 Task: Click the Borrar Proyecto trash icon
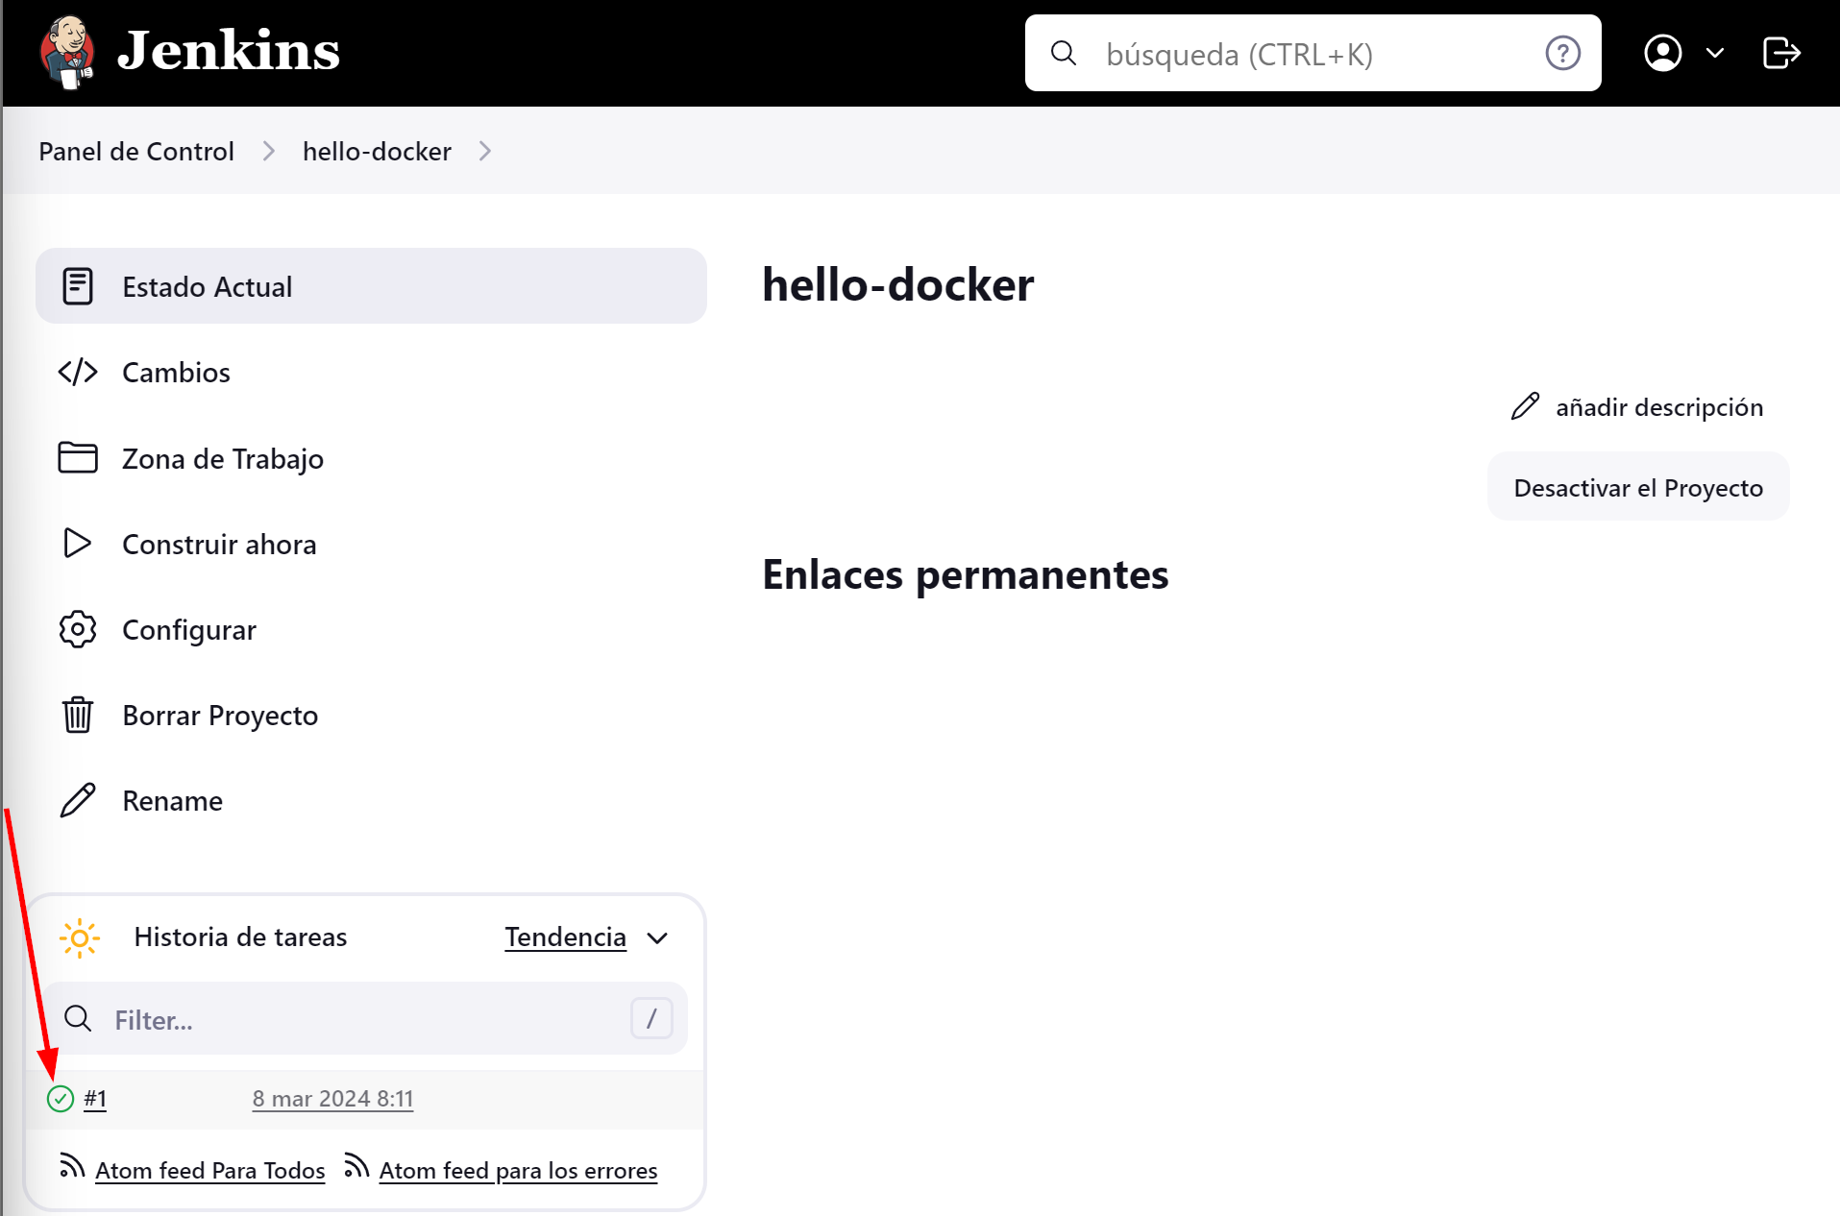point(77,715)
